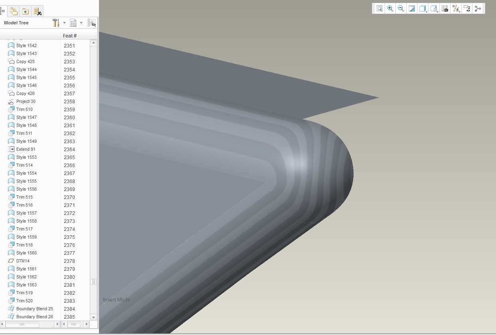Open the tab with binoculars icon

pos(38,11)
